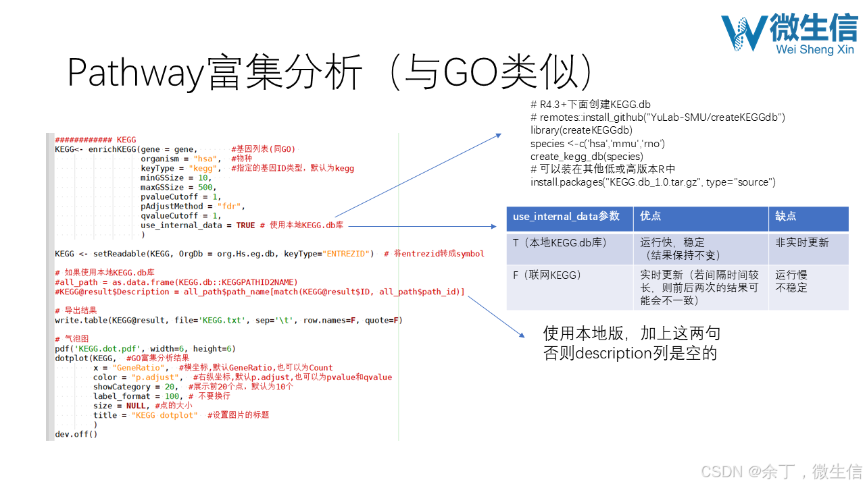Screen dimensions: 865x486
Task: Expand the 缺点 column header
Action: point(787,217)
